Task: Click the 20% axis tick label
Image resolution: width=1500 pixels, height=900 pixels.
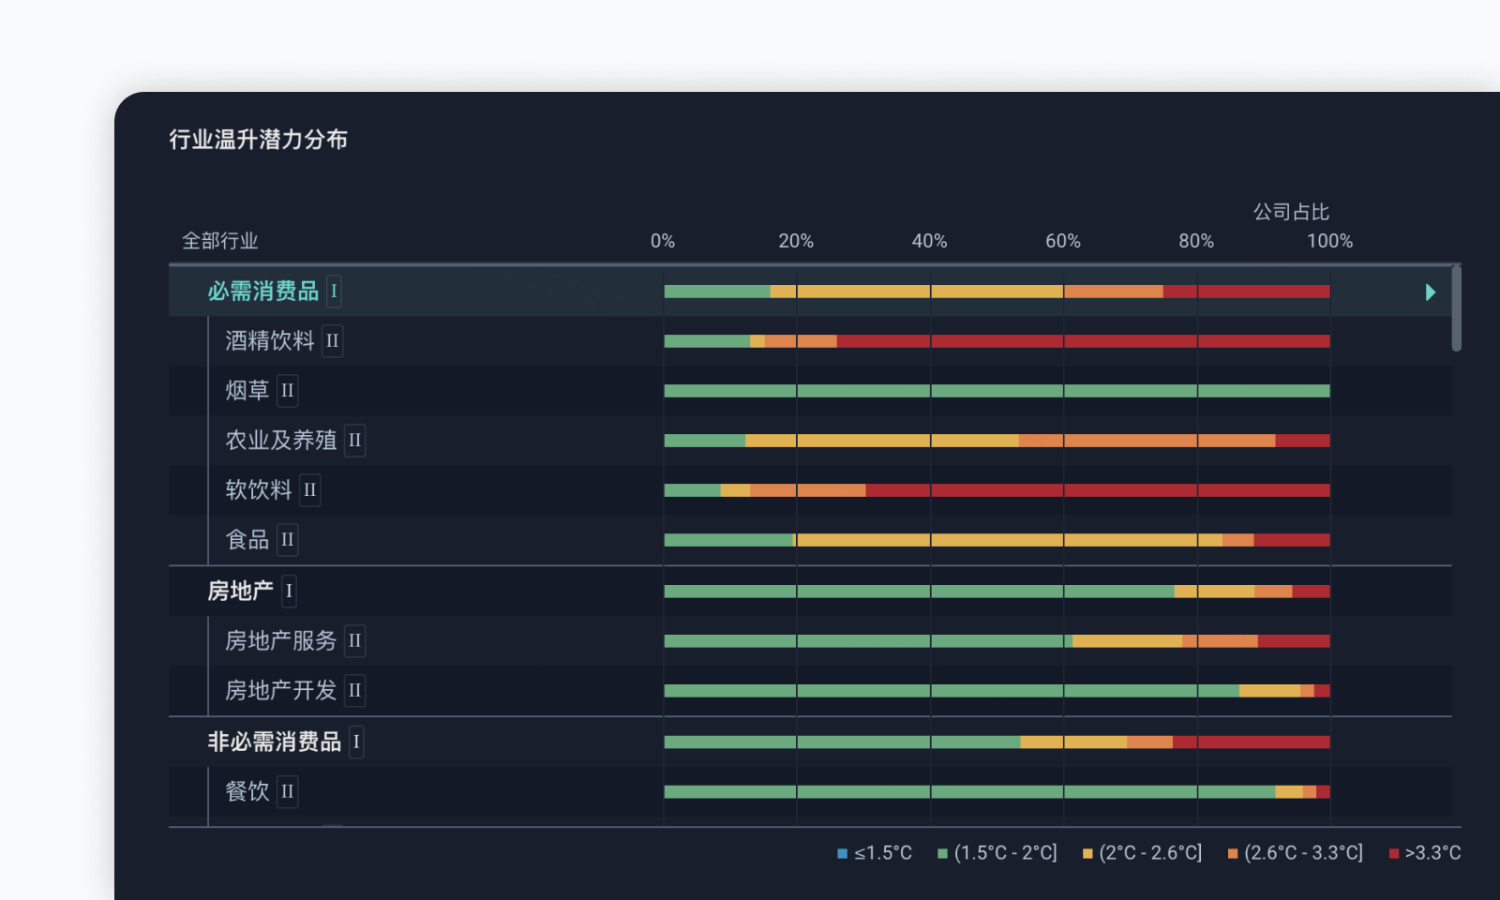Action: (796, 241)
